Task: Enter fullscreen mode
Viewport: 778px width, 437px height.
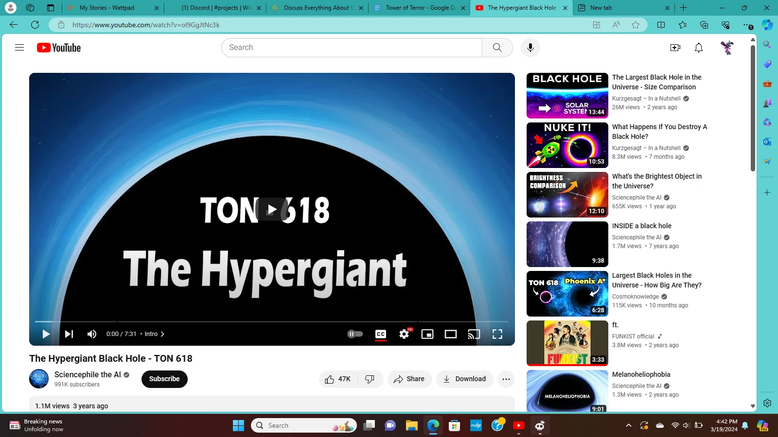Action: point(497,334)
